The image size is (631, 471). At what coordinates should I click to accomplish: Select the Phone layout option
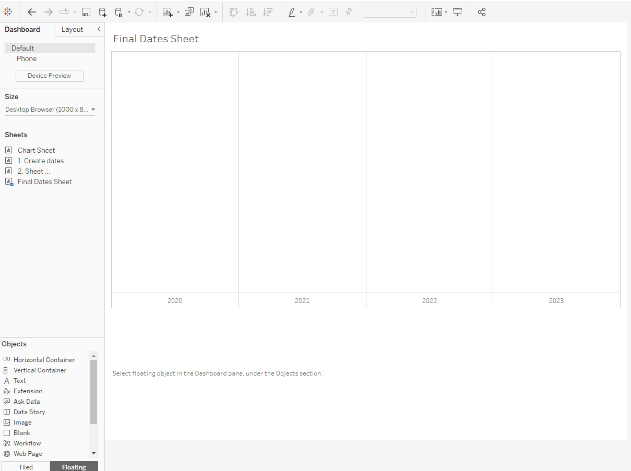coord(26,58)
